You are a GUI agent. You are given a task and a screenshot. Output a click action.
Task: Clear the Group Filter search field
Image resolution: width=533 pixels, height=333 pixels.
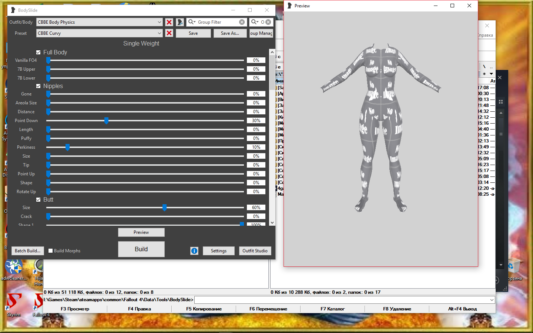point(242,22)
